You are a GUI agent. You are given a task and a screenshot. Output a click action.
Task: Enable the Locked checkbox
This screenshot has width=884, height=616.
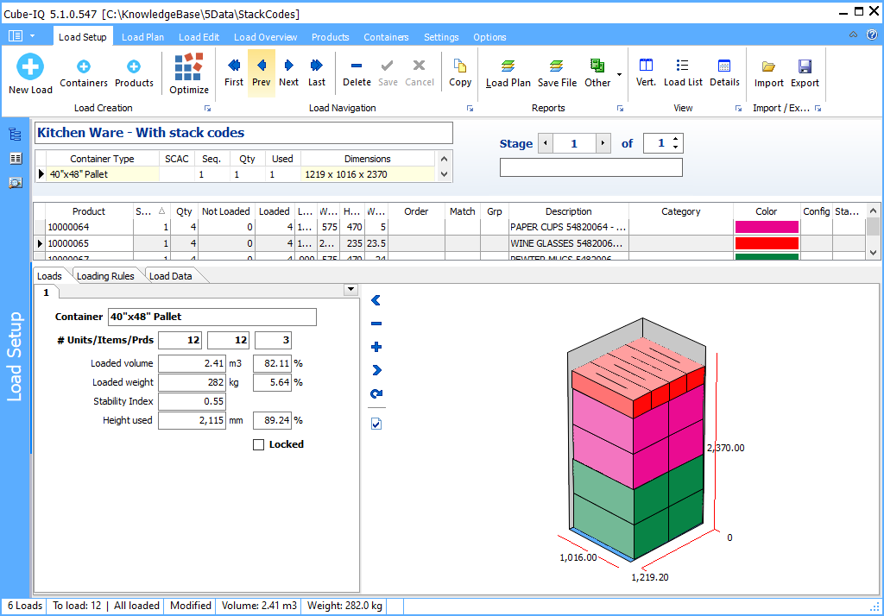pyautogui.click(x=258, y=443)
